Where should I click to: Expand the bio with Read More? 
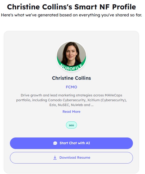72,111
